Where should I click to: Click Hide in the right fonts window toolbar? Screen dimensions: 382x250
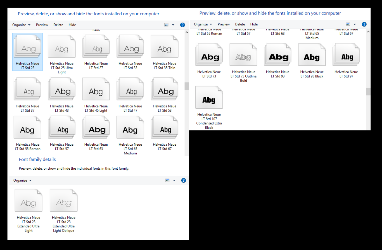tap(254, 24)
